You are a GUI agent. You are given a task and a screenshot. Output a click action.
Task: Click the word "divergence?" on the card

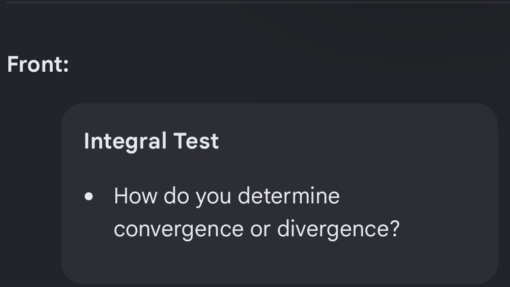[338, 229]
